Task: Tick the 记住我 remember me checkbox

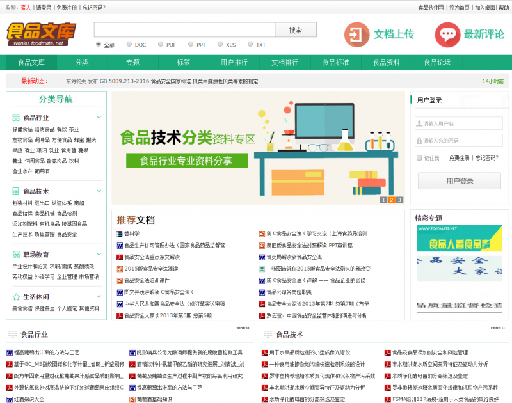Action: pos(419,157)
